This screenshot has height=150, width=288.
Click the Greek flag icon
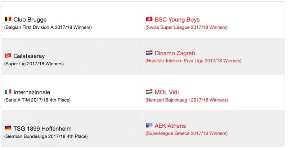click(149, 126)
